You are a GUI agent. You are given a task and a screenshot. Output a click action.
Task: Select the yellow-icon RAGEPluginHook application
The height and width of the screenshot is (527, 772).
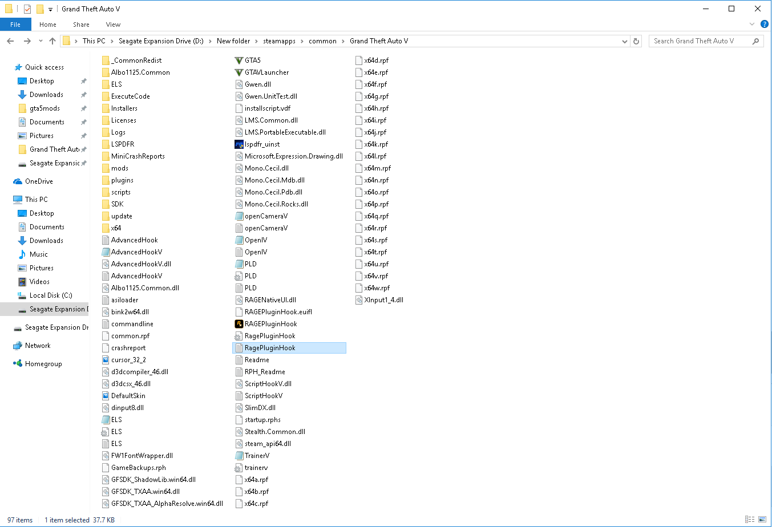tap(239, 324)
